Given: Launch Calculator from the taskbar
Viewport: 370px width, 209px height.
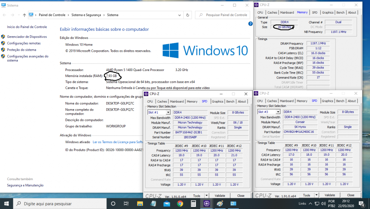Looking at the screenshot, I should pyautogui.click(x=193, y=203).
